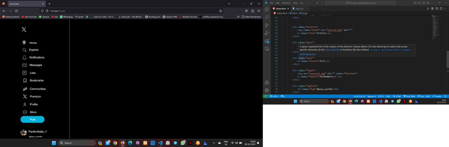Click the Firefox address bar URL
Viewport: 449px width, 147px height.
click(58, 11)
